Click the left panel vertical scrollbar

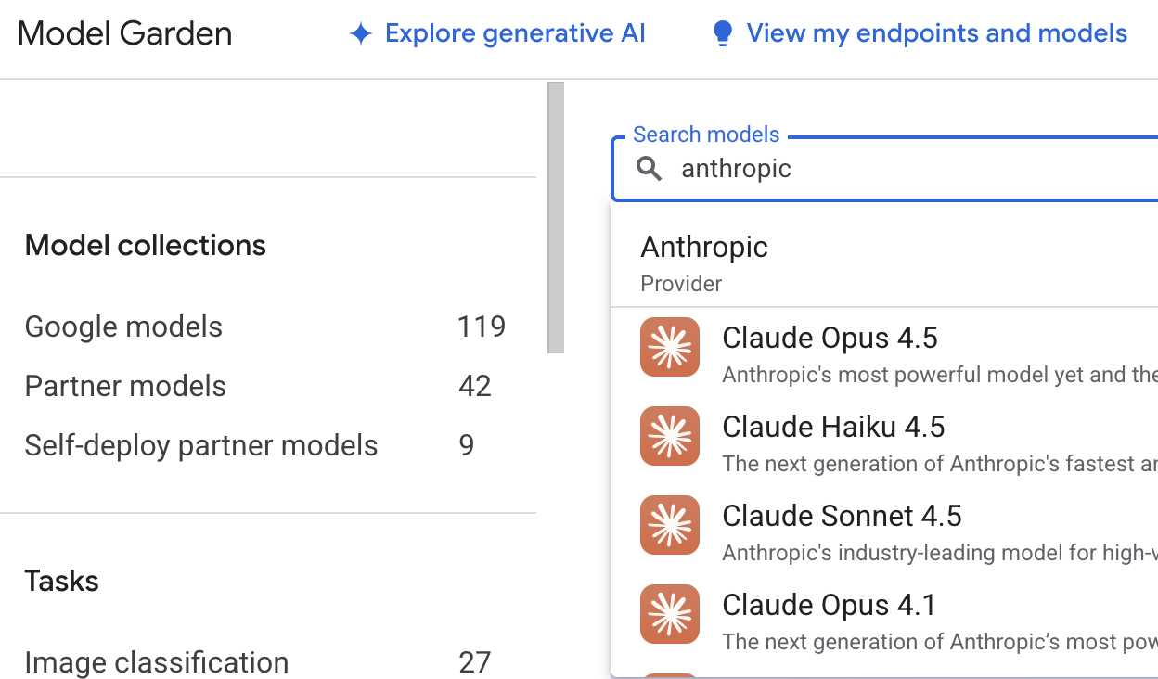[x=556, y=218]
